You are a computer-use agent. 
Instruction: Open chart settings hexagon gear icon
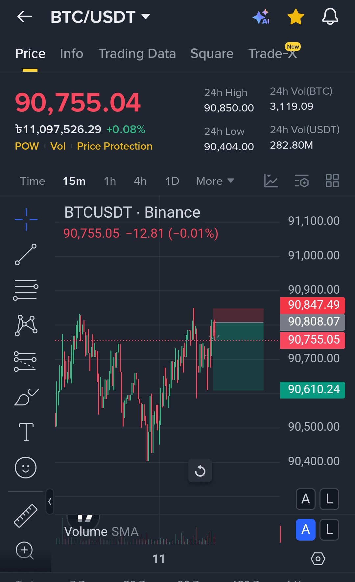click(318, 559)
